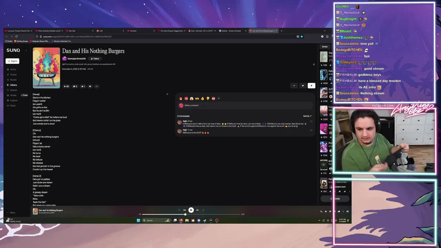Click the play button in the bottom player
This screenshot has width=441, height=248.
pyautogui.click(x=191, y=210)
